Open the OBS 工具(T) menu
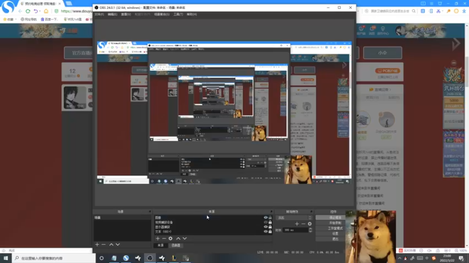This screenshot has width=469, height=263. click(x=178, y=14)
